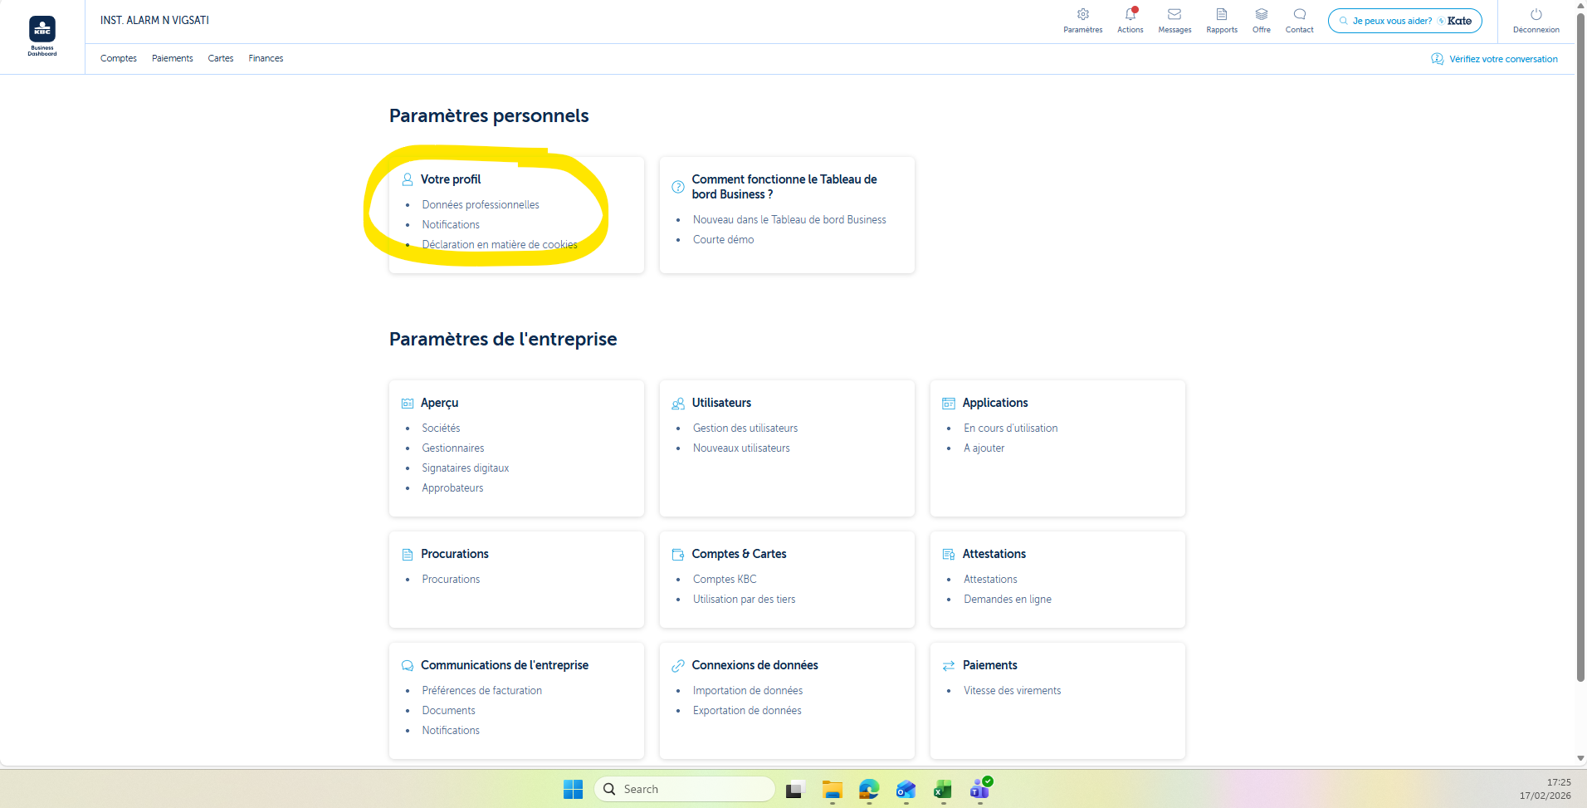Click Vérifiez votre conversation link
This screenshot has width=1587, height=808.
pyautogui.click(x=1502, y=60)
